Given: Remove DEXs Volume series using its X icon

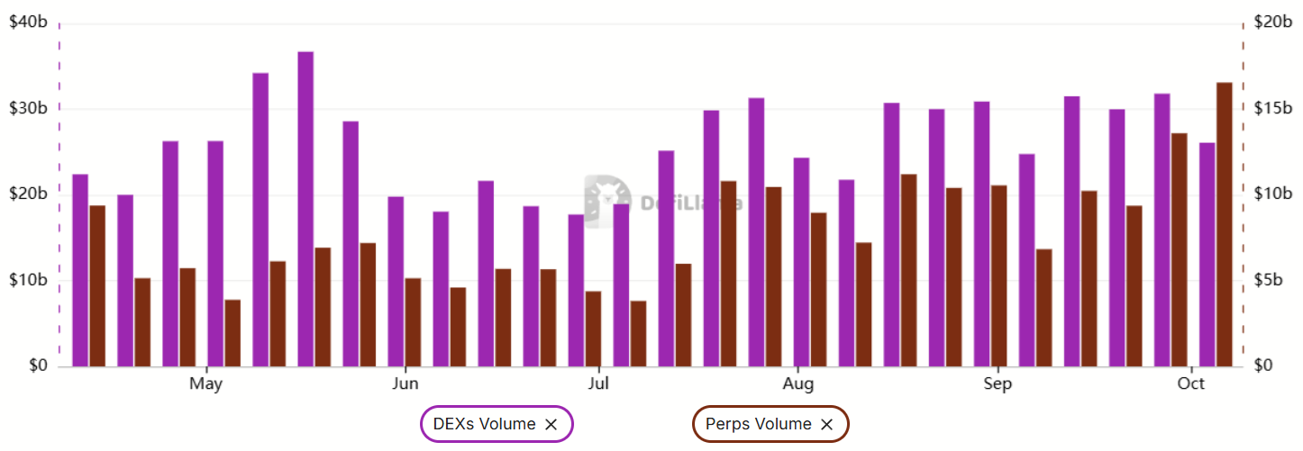Looking at the screenshot, I should 551,425.
